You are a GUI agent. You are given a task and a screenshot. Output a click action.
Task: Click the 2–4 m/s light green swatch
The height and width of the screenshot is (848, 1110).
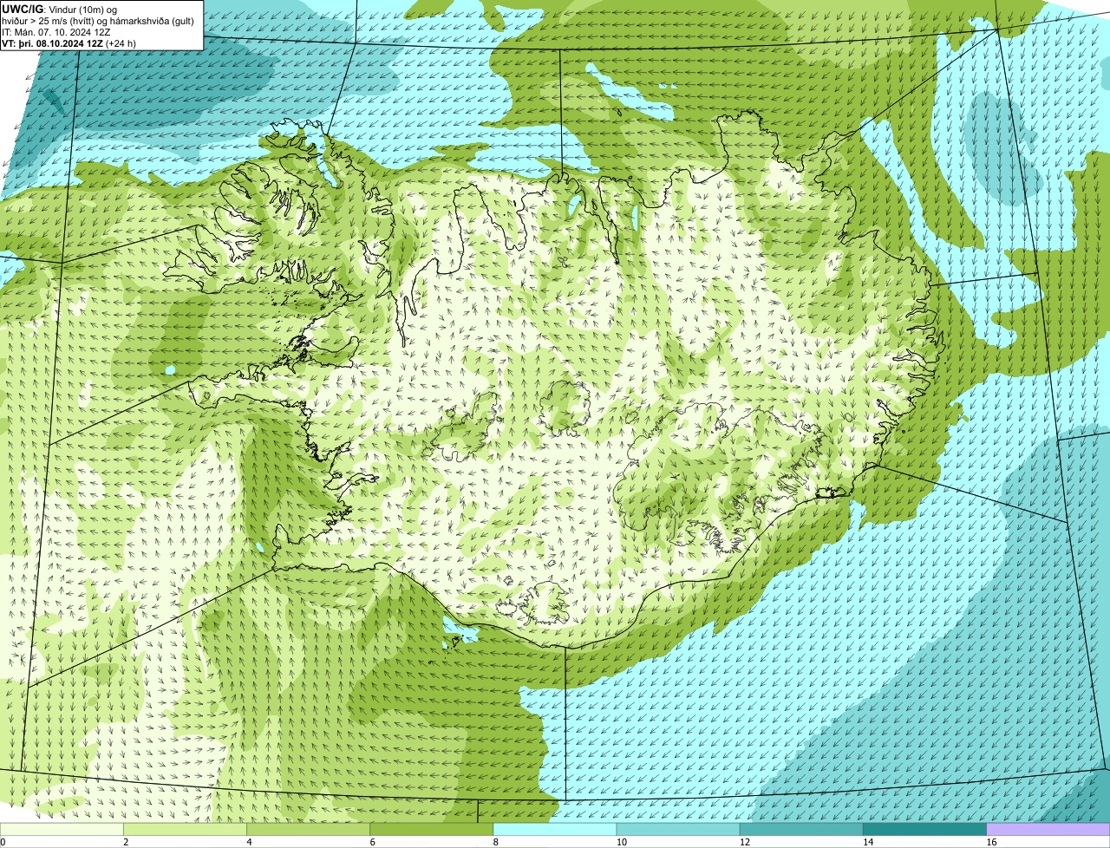click(x=186, y=829)
